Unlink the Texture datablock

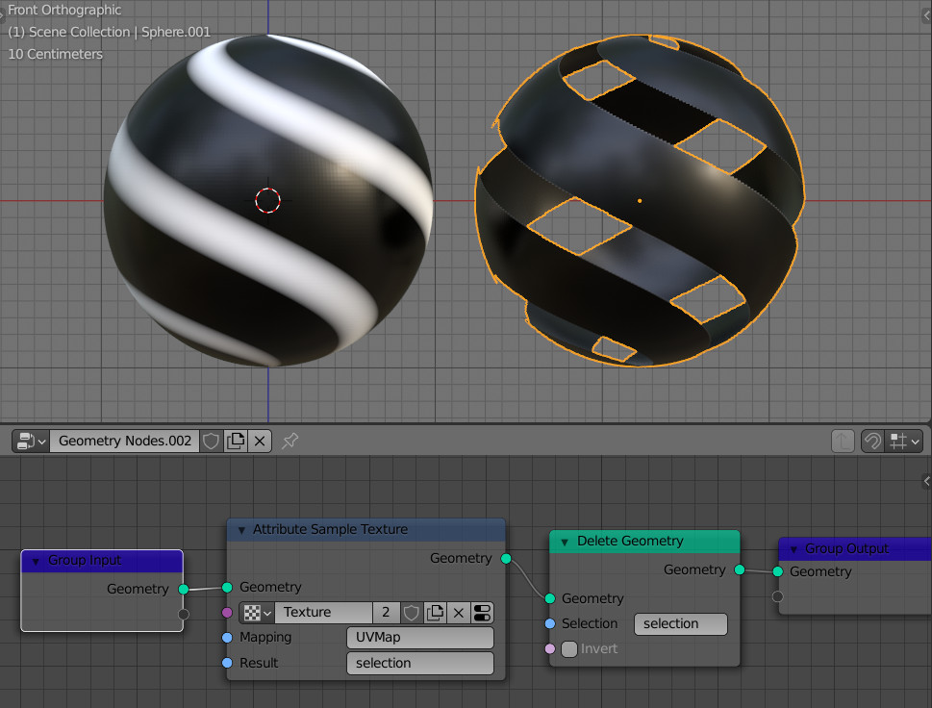[458, 613]
